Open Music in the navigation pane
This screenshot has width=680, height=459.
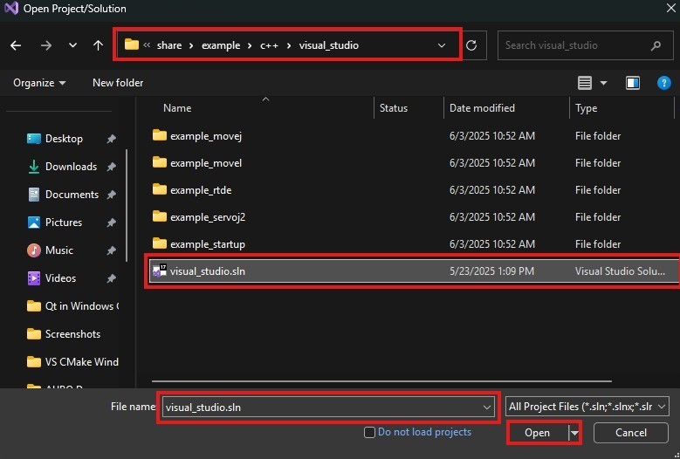(59, 250)
